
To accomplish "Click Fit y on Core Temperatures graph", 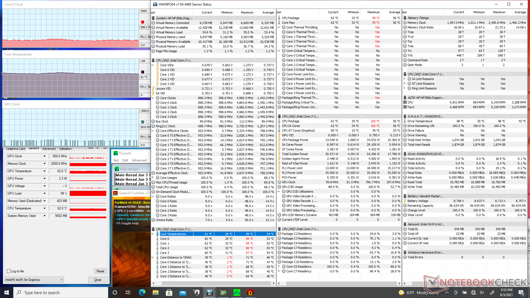I will 143,87.
